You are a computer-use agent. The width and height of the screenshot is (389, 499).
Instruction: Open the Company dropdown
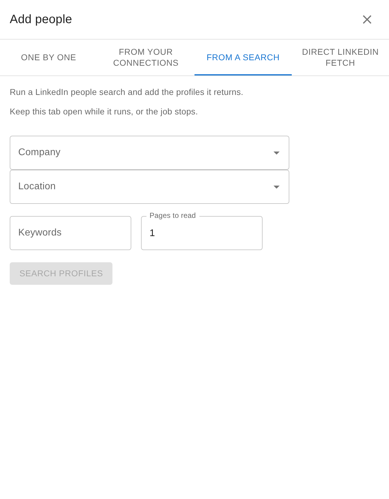[150, 153]
